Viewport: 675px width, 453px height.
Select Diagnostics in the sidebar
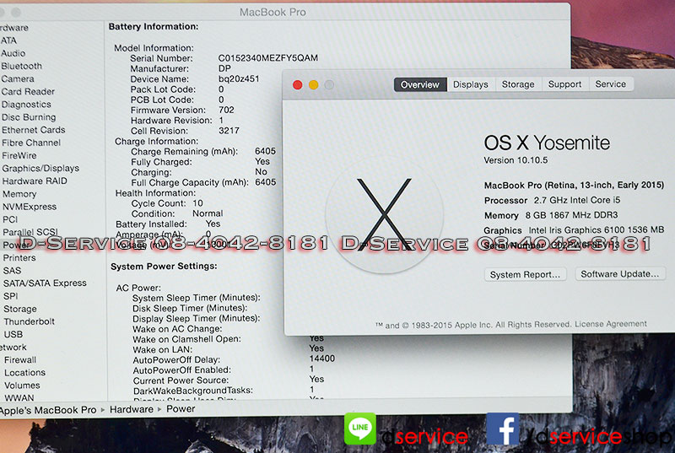26,105
